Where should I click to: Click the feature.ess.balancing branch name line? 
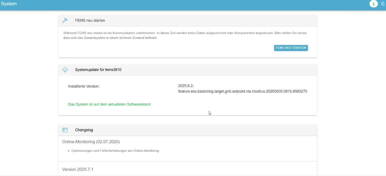point(243,91)
